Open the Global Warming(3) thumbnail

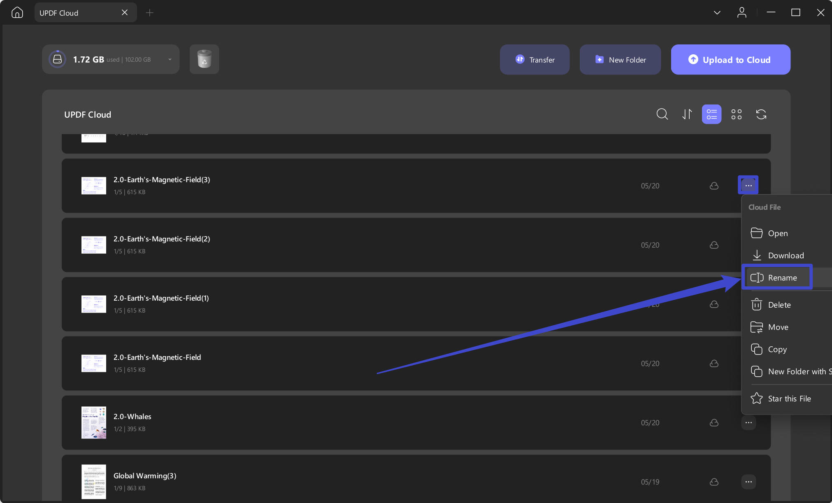click(94, 482)
